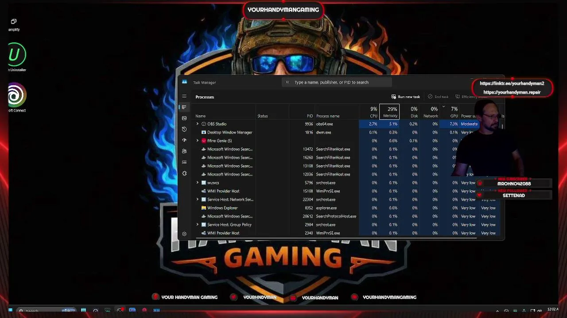
Task: Click the Windows Explorer folder icon
Action: coord(204,208)
